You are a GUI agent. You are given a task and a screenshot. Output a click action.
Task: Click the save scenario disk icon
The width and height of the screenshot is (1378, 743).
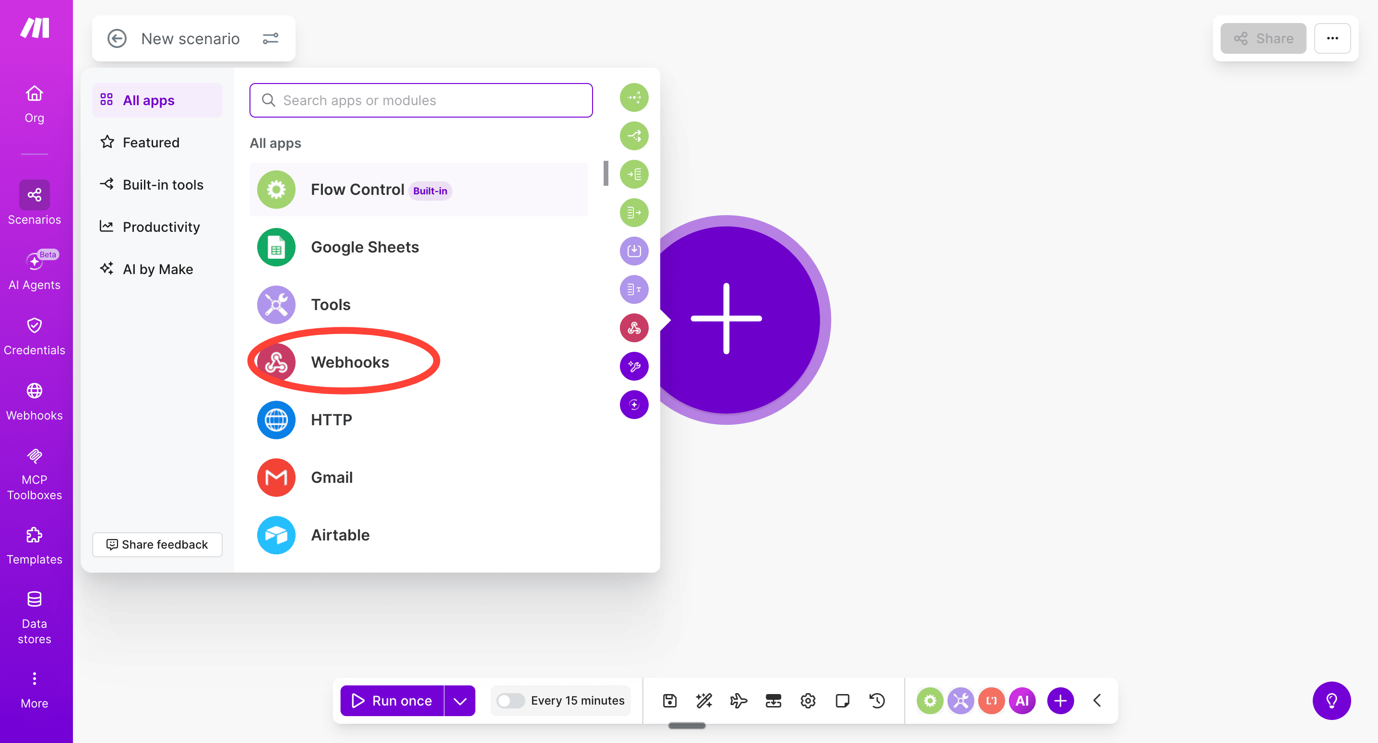pos(670,701)
